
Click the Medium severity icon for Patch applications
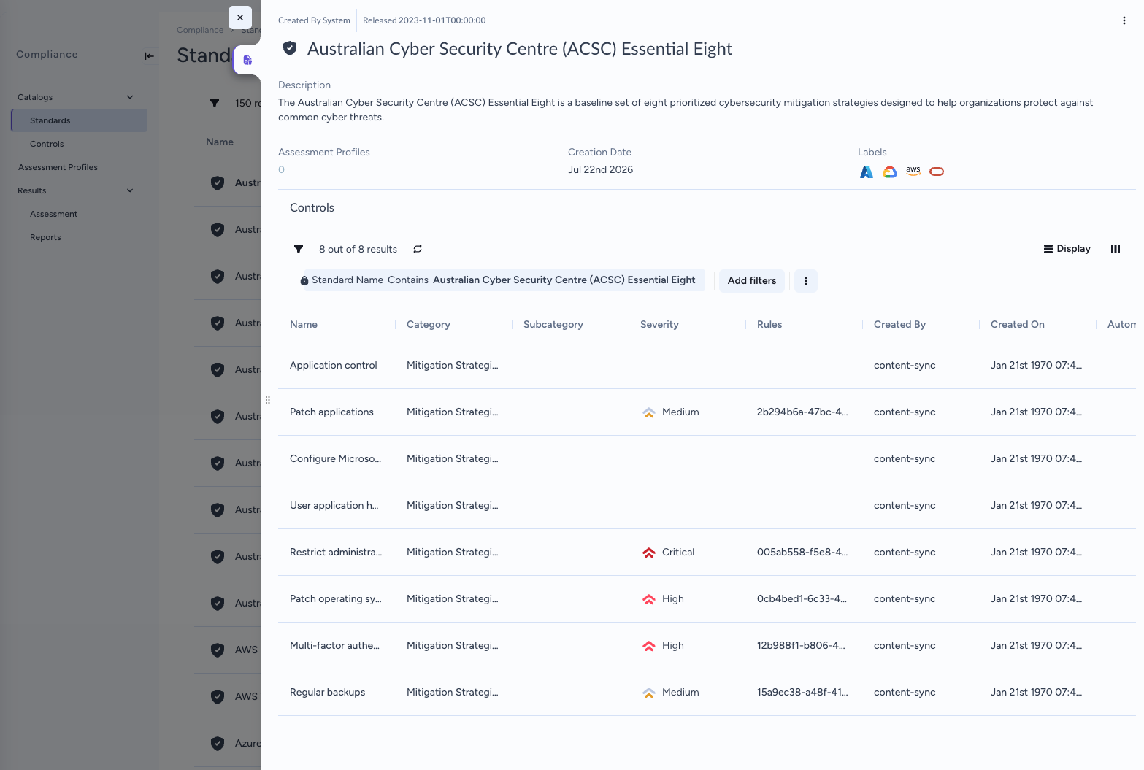[x=648, y=412]
